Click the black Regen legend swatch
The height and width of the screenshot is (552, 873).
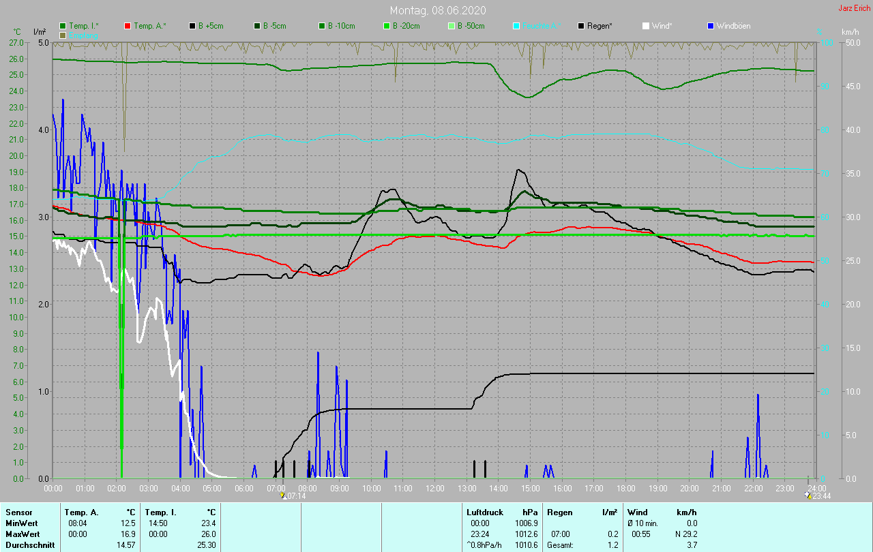pos(581,26)
